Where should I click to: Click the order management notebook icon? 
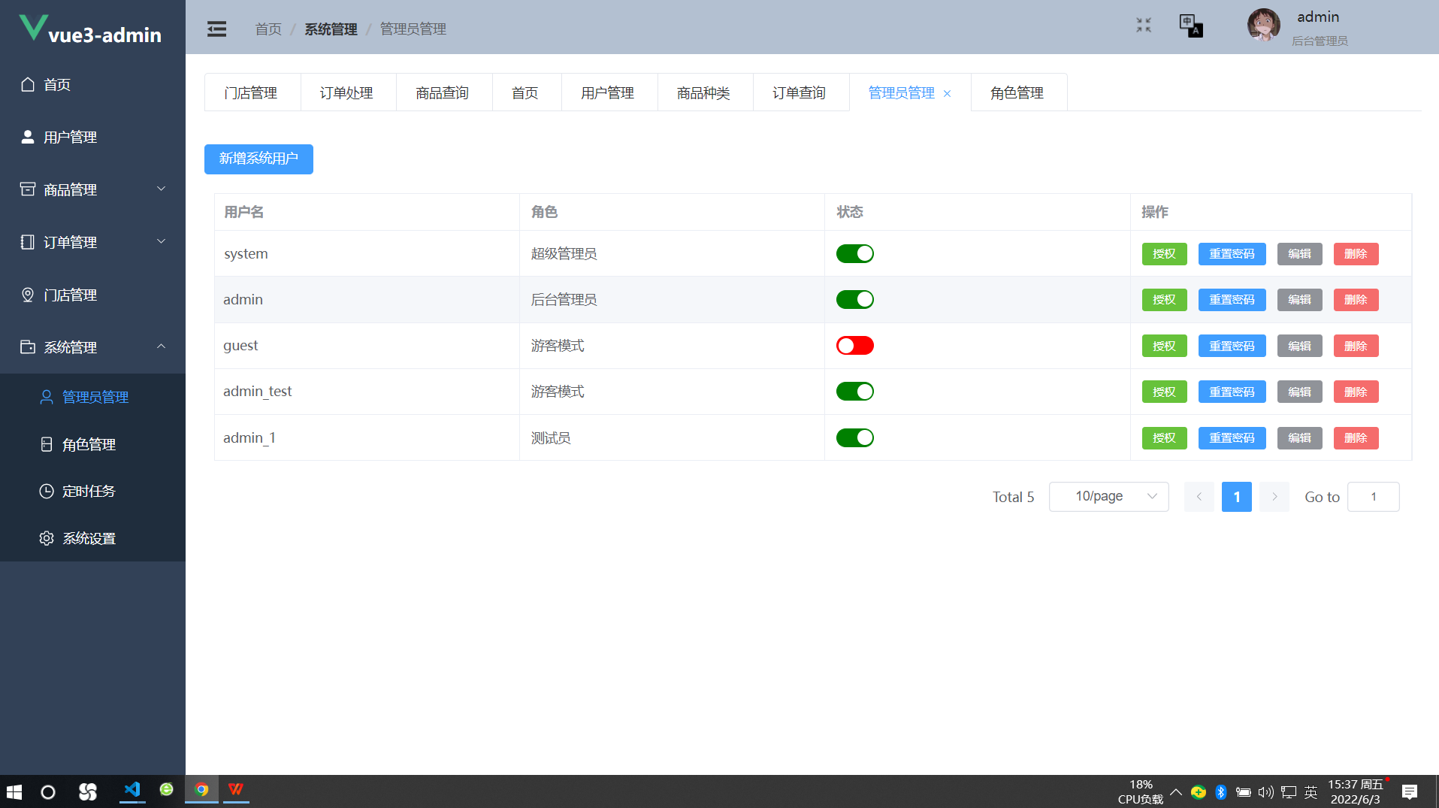pos(28,242)
